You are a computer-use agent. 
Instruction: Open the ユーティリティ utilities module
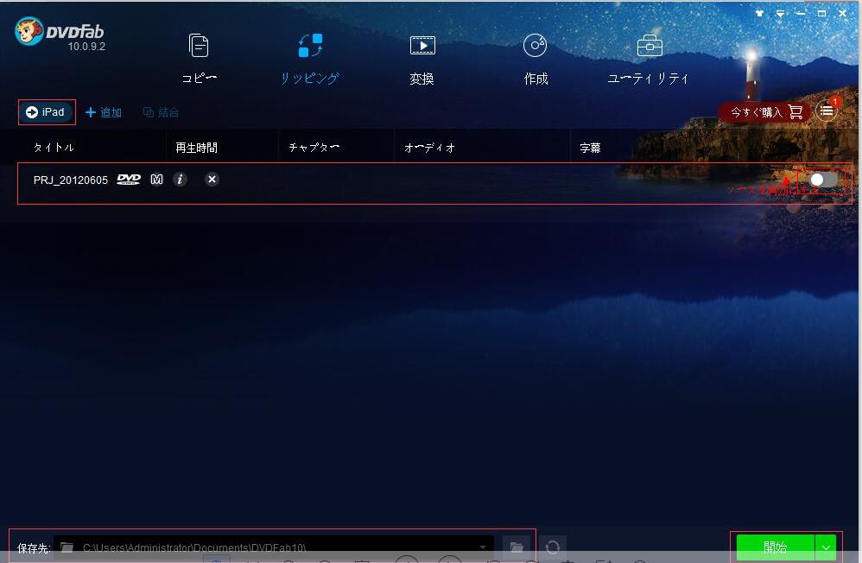tap(649, 56)
